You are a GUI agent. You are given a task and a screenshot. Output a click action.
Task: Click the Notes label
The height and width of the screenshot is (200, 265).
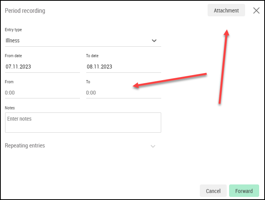click(x=10, y=108)
